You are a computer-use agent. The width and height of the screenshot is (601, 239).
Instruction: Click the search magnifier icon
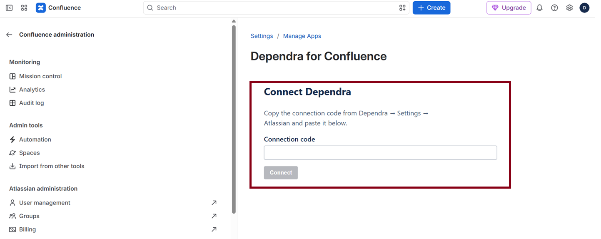pyautogui.click(x=150, y=8)
